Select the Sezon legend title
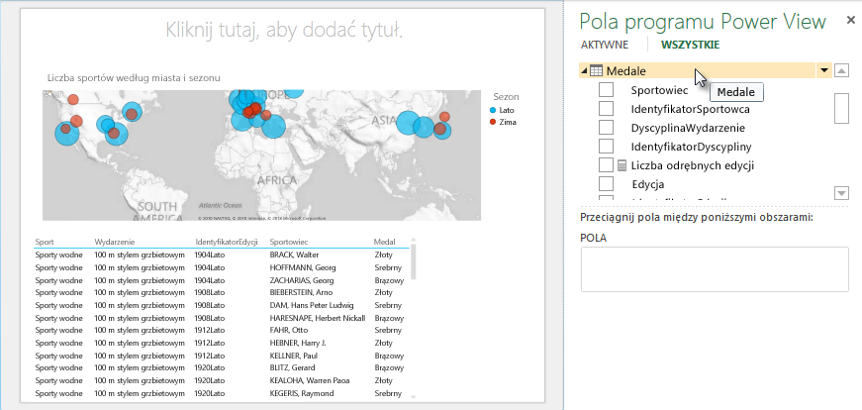Viewport: 862px width, 410px height. point(506,96)
